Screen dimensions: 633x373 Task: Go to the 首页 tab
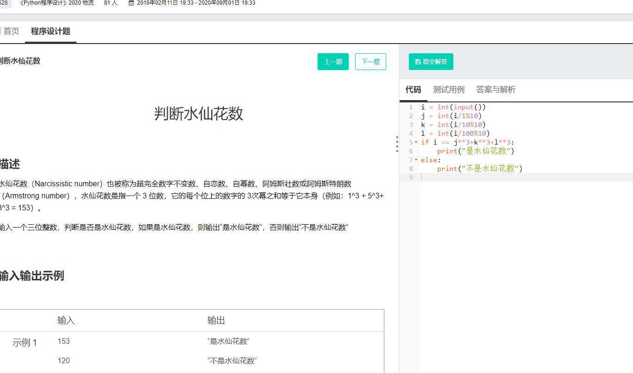[x=11, y=32]
